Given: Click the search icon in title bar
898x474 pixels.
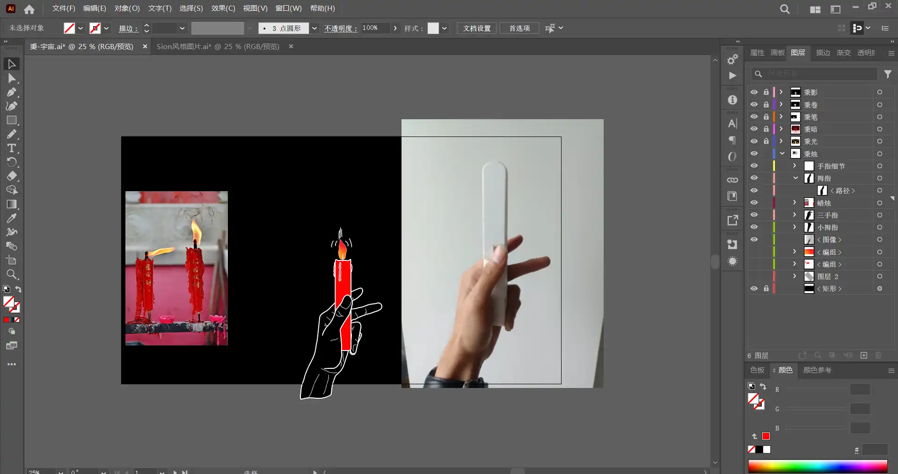Looking at the screenshot, I should pyautogui.click(x=785, y=9).
